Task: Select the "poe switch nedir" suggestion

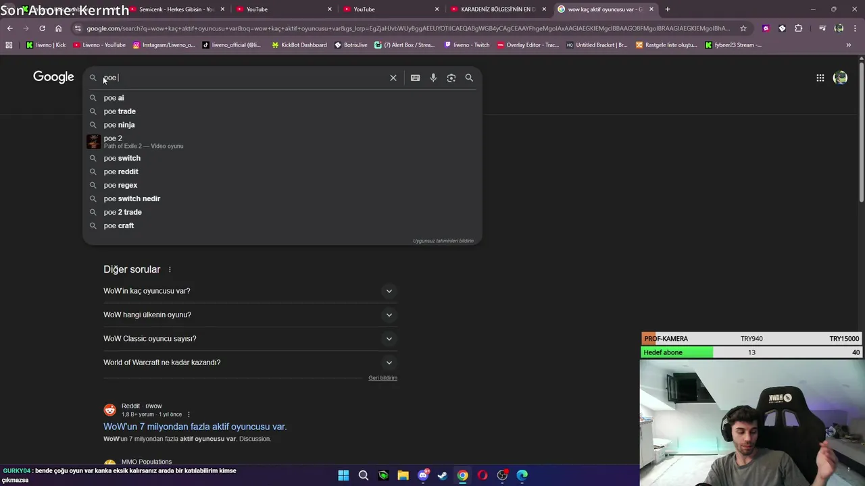Action: [282, 198]
